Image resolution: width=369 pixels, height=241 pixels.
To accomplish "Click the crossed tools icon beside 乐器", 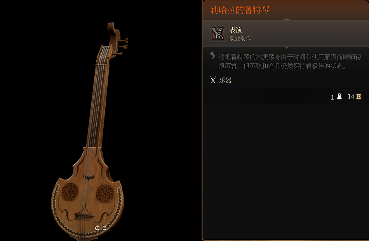I will (213, 80).
